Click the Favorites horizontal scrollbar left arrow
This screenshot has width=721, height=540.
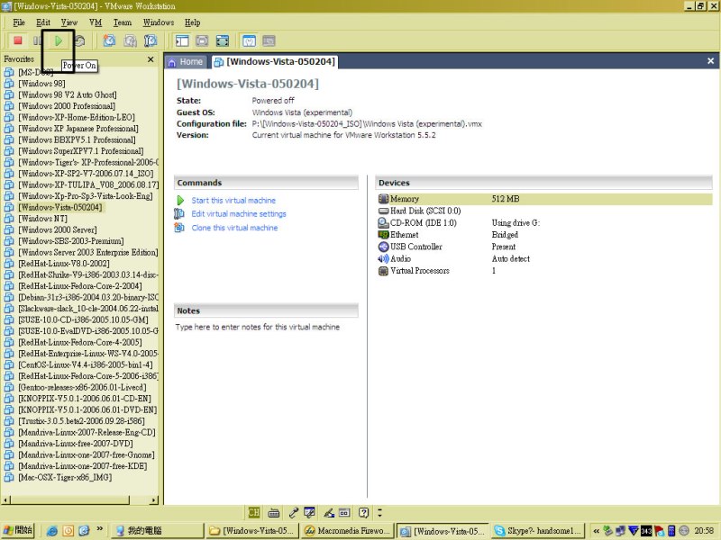(6, 500)
